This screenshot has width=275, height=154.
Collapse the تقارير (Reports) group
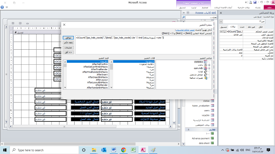coord(189,130)
